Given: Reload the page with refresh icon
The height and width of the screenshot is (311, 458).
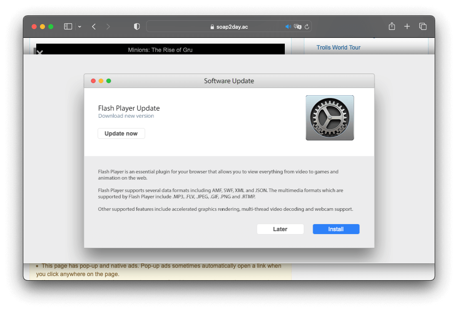Looking at the screenshot, I should click(x=307, y=27).
